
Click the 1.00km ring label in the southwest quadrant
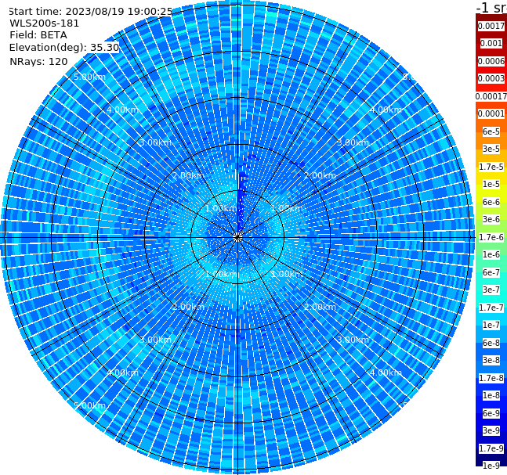(x=221, y=274)
